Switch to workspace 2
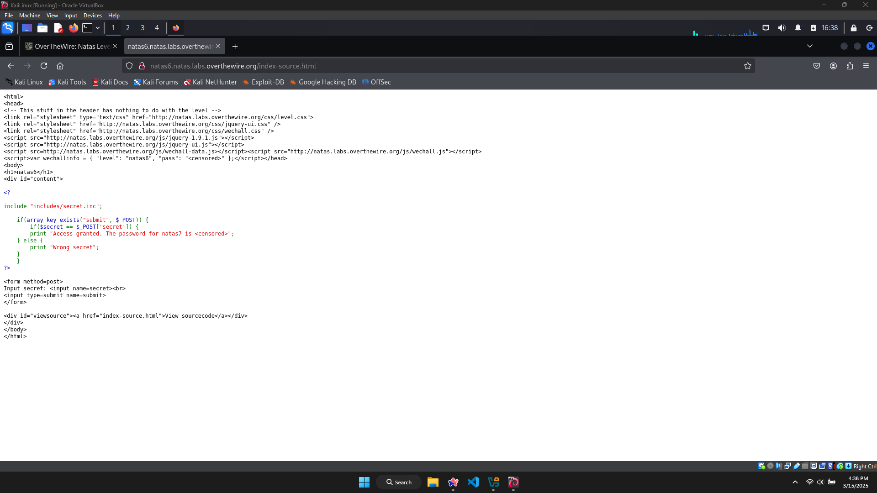Screen dimensions: 877x493 pos(128,28)
